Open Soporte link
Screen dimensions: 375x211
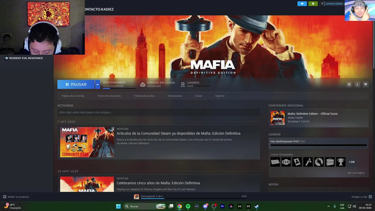click(x=220, y=96)
